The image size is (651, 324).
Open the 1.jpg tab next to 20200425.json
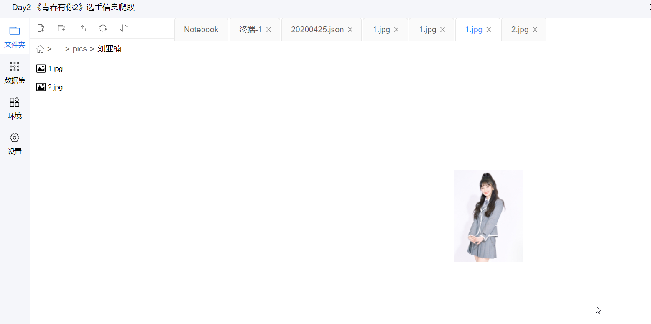381,29
